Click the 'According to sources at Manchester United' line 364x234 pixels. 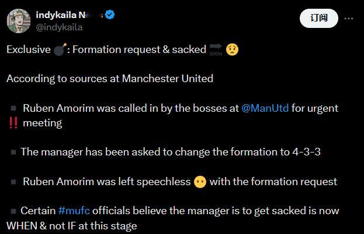(110, 79)
